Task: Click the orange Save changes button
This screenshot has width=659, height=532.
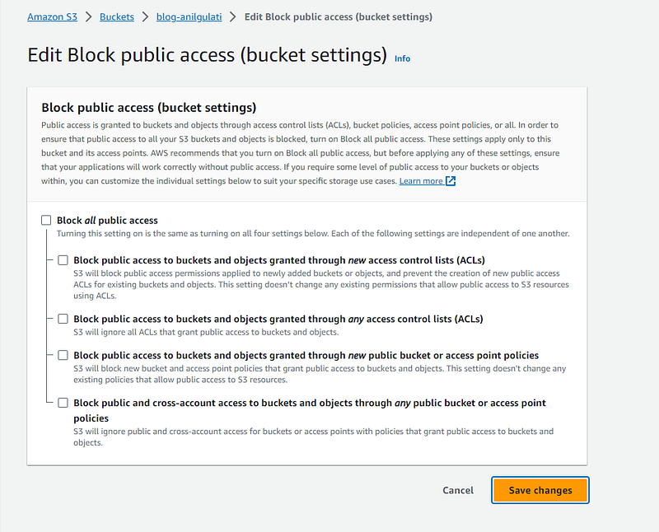Action: tap(540, 490)
